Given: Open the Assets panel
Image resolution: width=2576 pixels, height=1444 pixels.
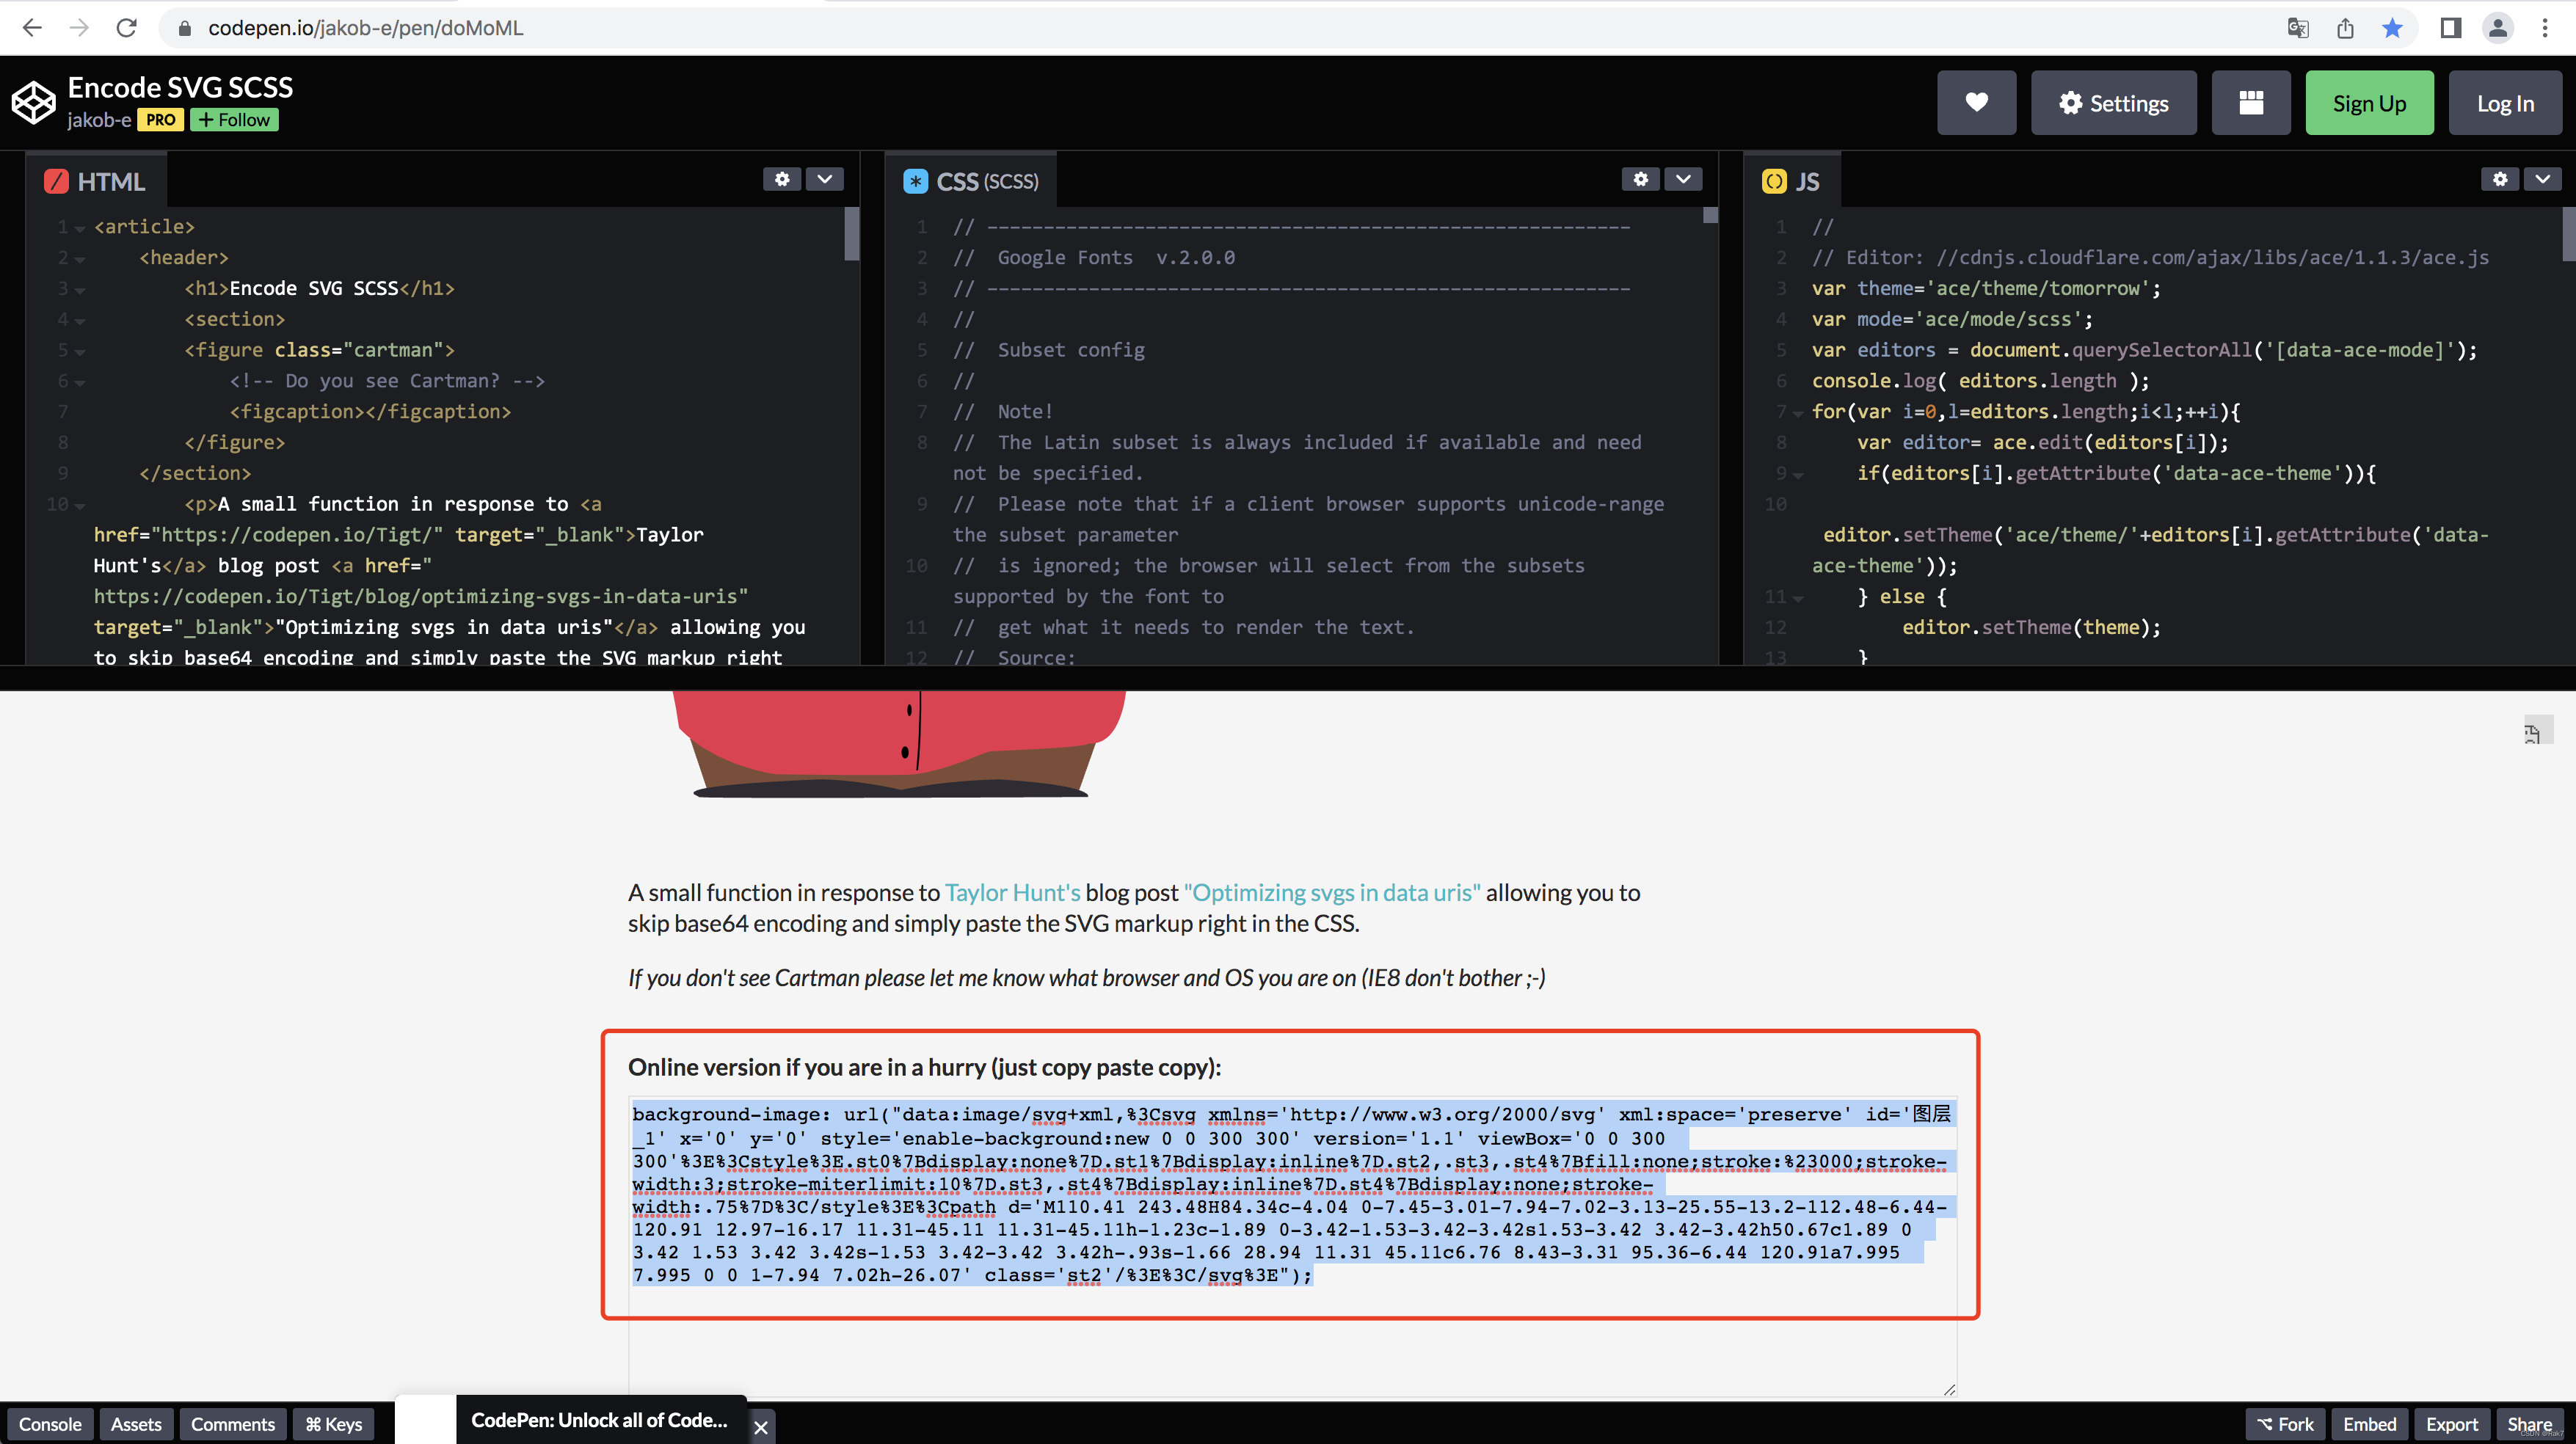Looking at the screenshot, I should point(136,1424).
